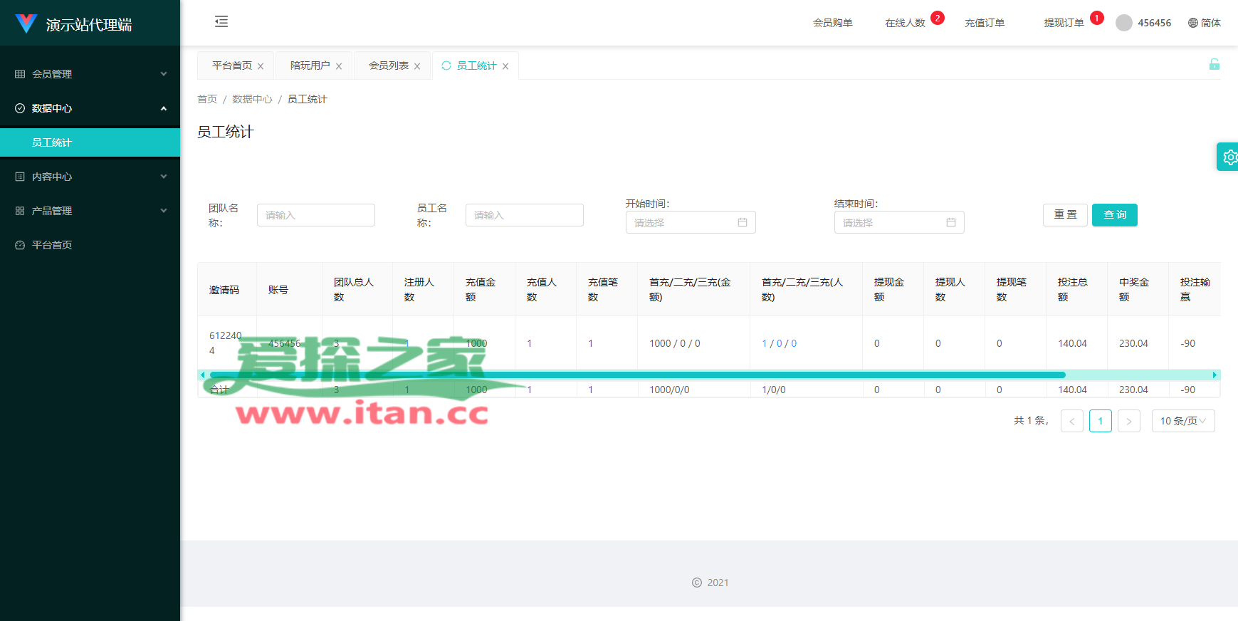1238x621 pixels.
Task: Click the language globe icon
Action: click(1193, 23)
